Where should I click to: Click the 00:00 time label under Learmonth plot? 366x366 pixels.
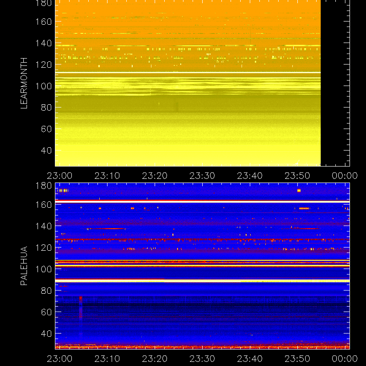click(345, 176)
